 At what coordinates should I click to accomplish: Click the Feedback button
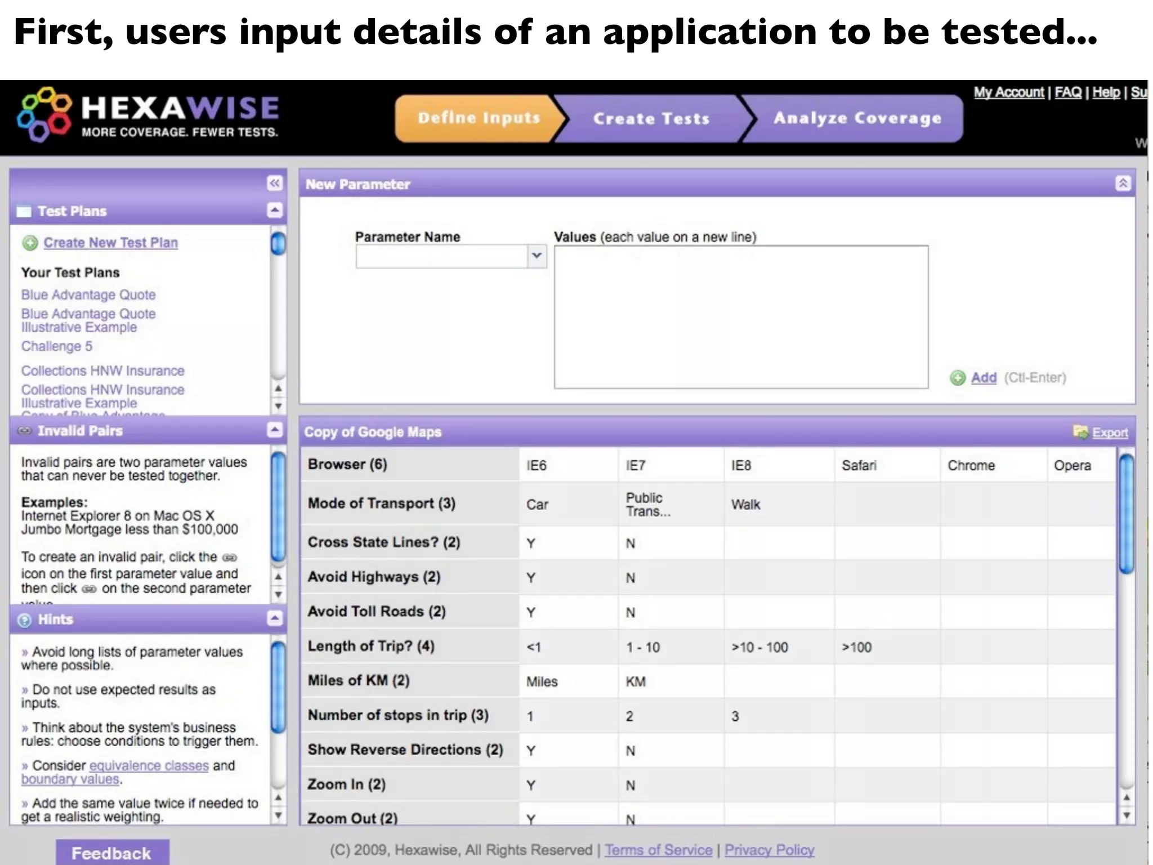[x=112, y=852]
